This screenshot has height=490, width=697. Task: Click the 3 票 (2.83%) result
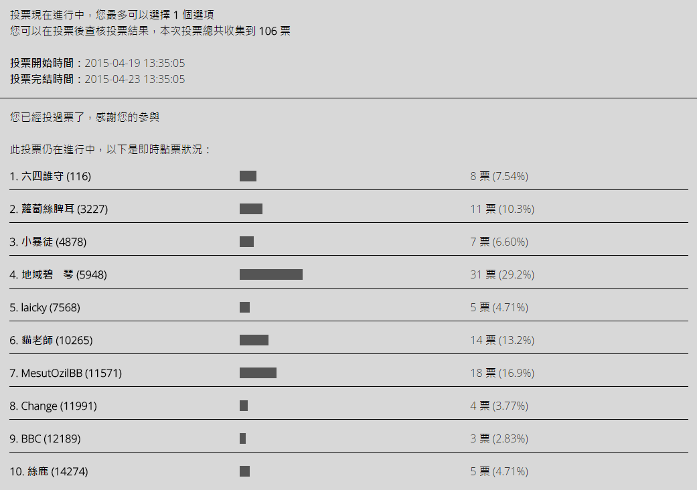tap(499, 438)
